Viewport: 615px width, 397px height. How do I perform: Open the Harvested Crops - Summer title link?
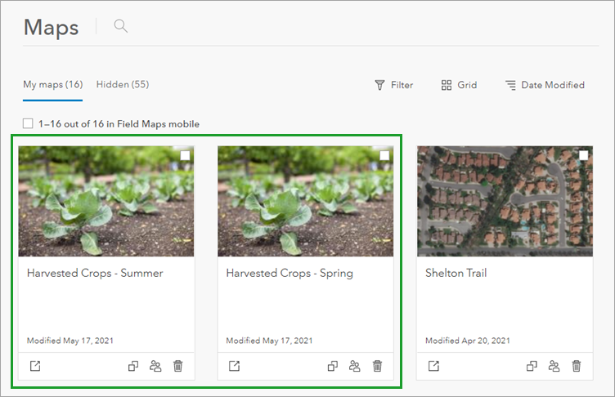tap(95, 273)
